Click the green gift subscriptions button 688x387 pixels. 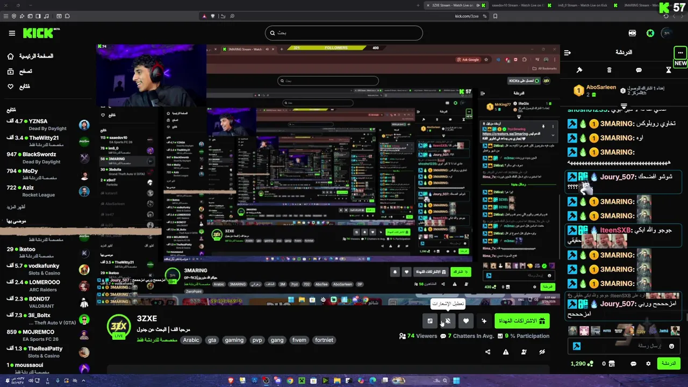point(522,321)
